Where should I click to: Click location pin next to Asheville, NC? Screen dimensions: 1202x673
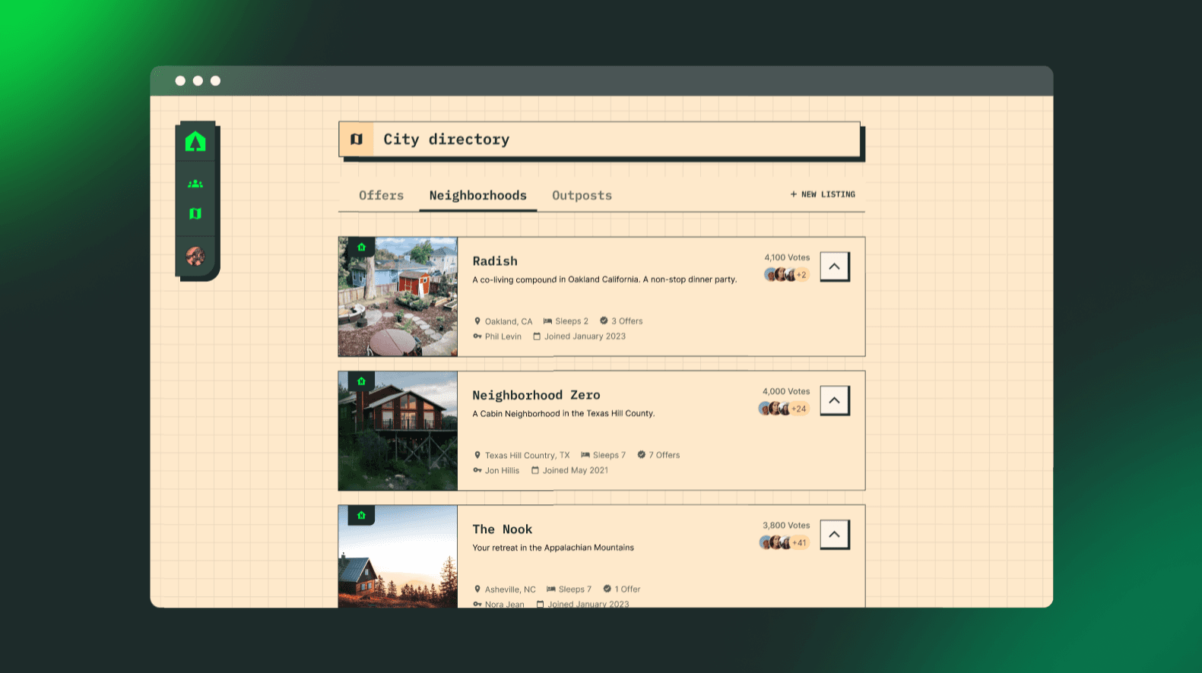click(x=477, y=589)
